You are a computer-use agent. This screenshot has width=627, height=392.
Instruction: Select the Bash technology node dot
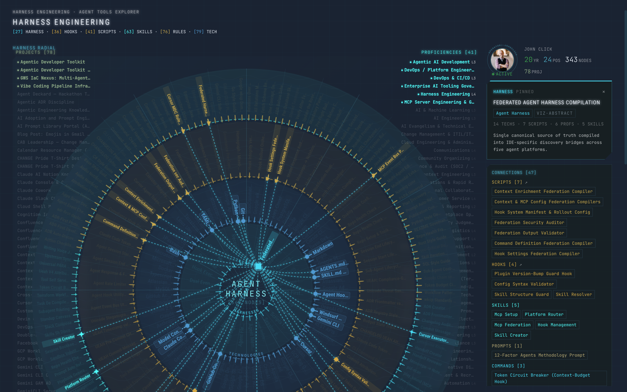tap(186, 258)
